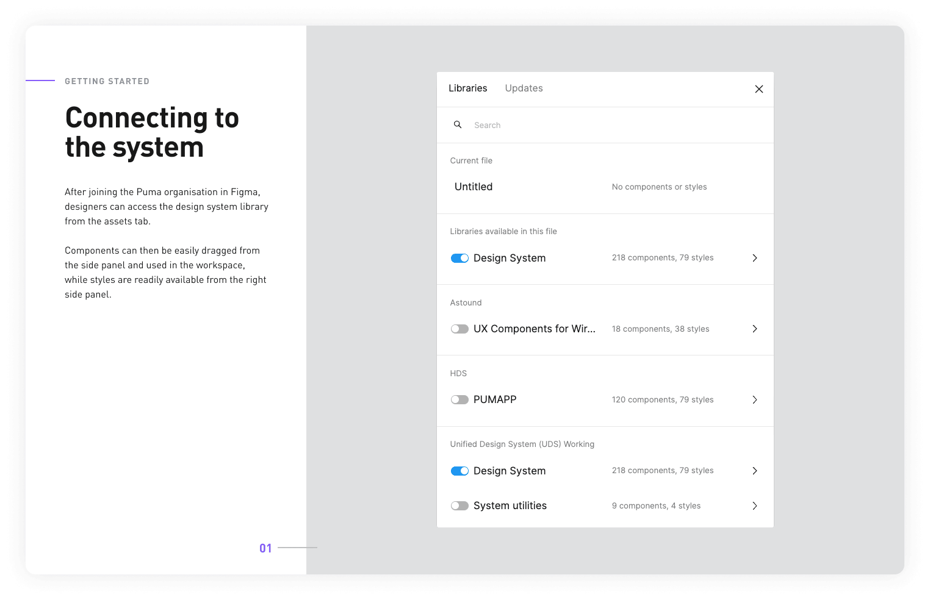
Task: Click '120 components, 79 styles' text
Action: [663, 399]
